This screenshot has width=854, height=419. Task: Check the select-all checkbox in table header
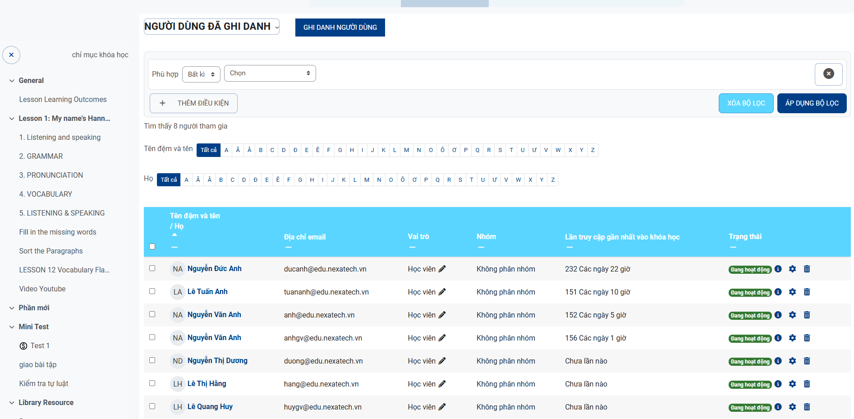[x=152, y=246]
